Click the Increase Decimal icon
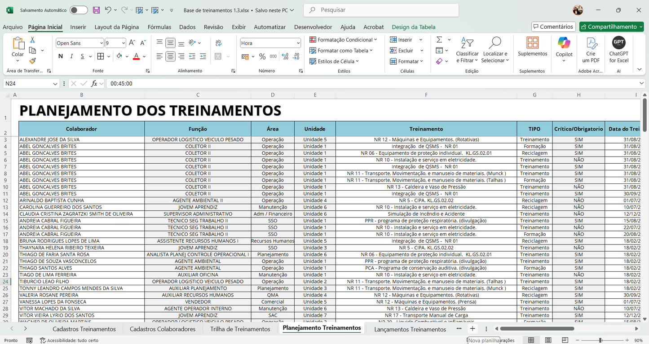The width and height of the screenshot is (649, 344). 285,57
